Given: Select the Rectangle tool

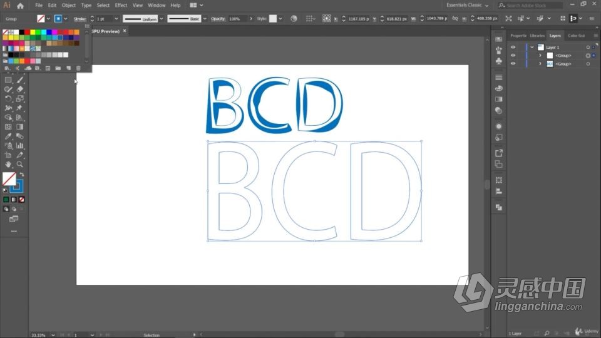Looking at the screenshot, I should pyautogui.click(x=8, y=79).
